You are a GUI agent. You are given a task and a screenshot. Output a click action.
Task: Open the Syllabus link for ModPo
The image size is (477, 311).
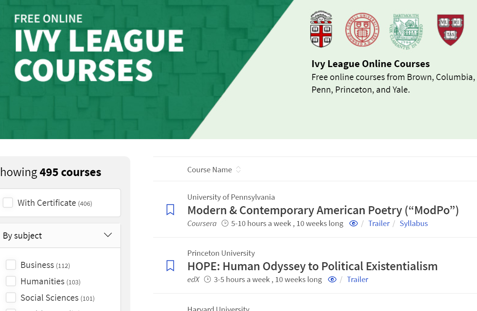click(x=413, y=223)
